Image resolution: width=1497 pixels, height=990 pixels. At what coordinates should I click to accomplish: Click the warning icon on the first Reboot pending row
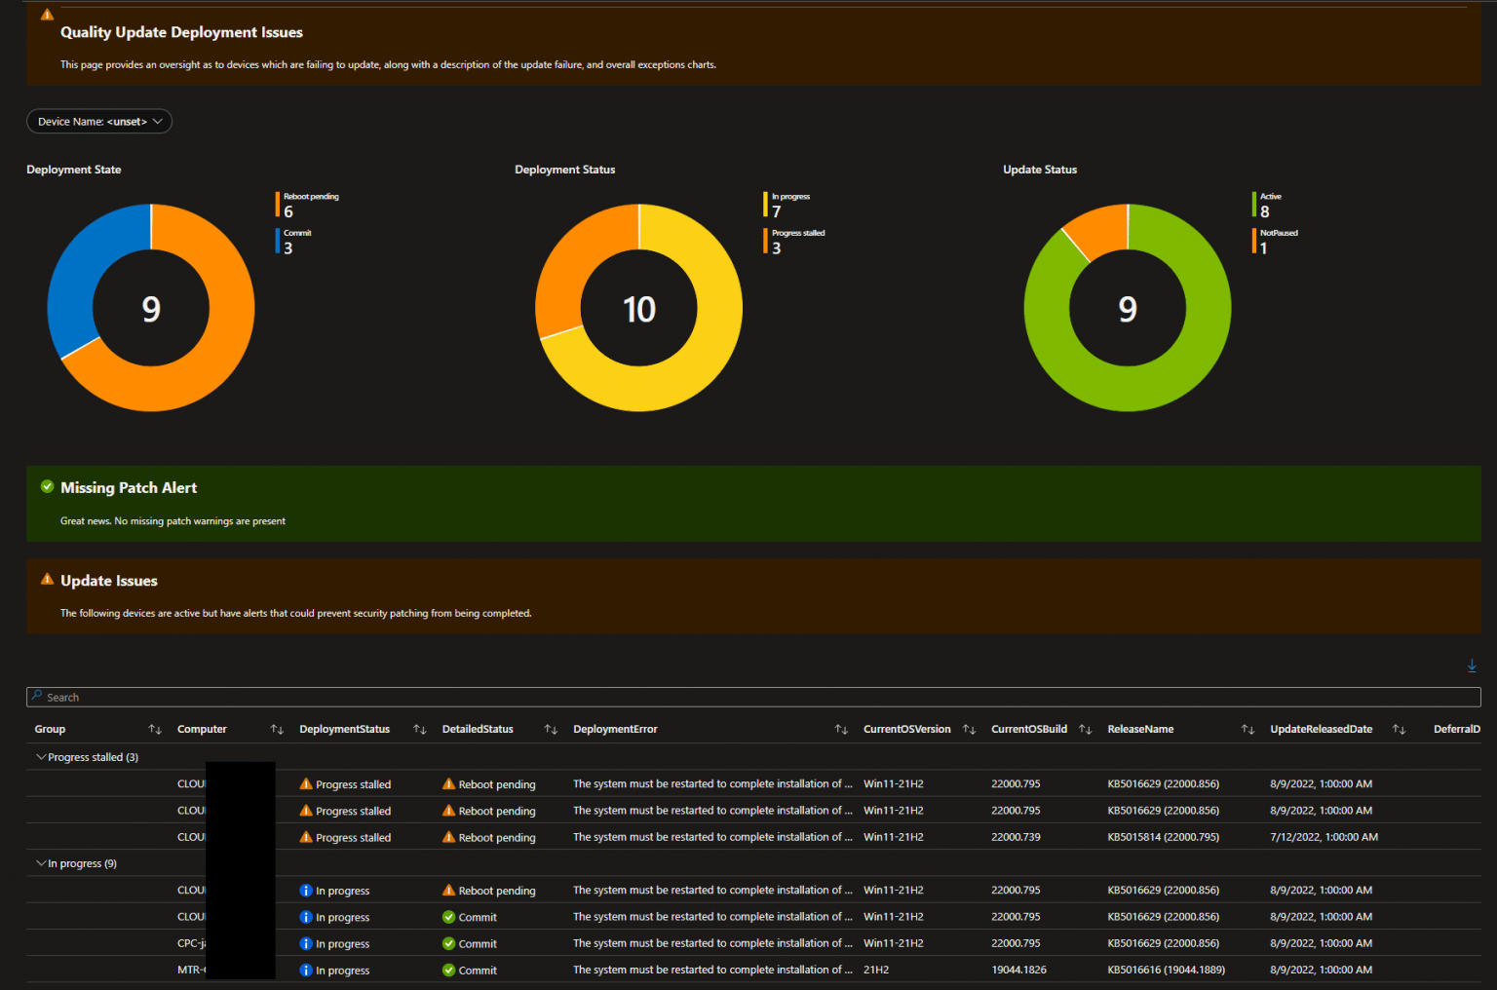tap(449, 783)
